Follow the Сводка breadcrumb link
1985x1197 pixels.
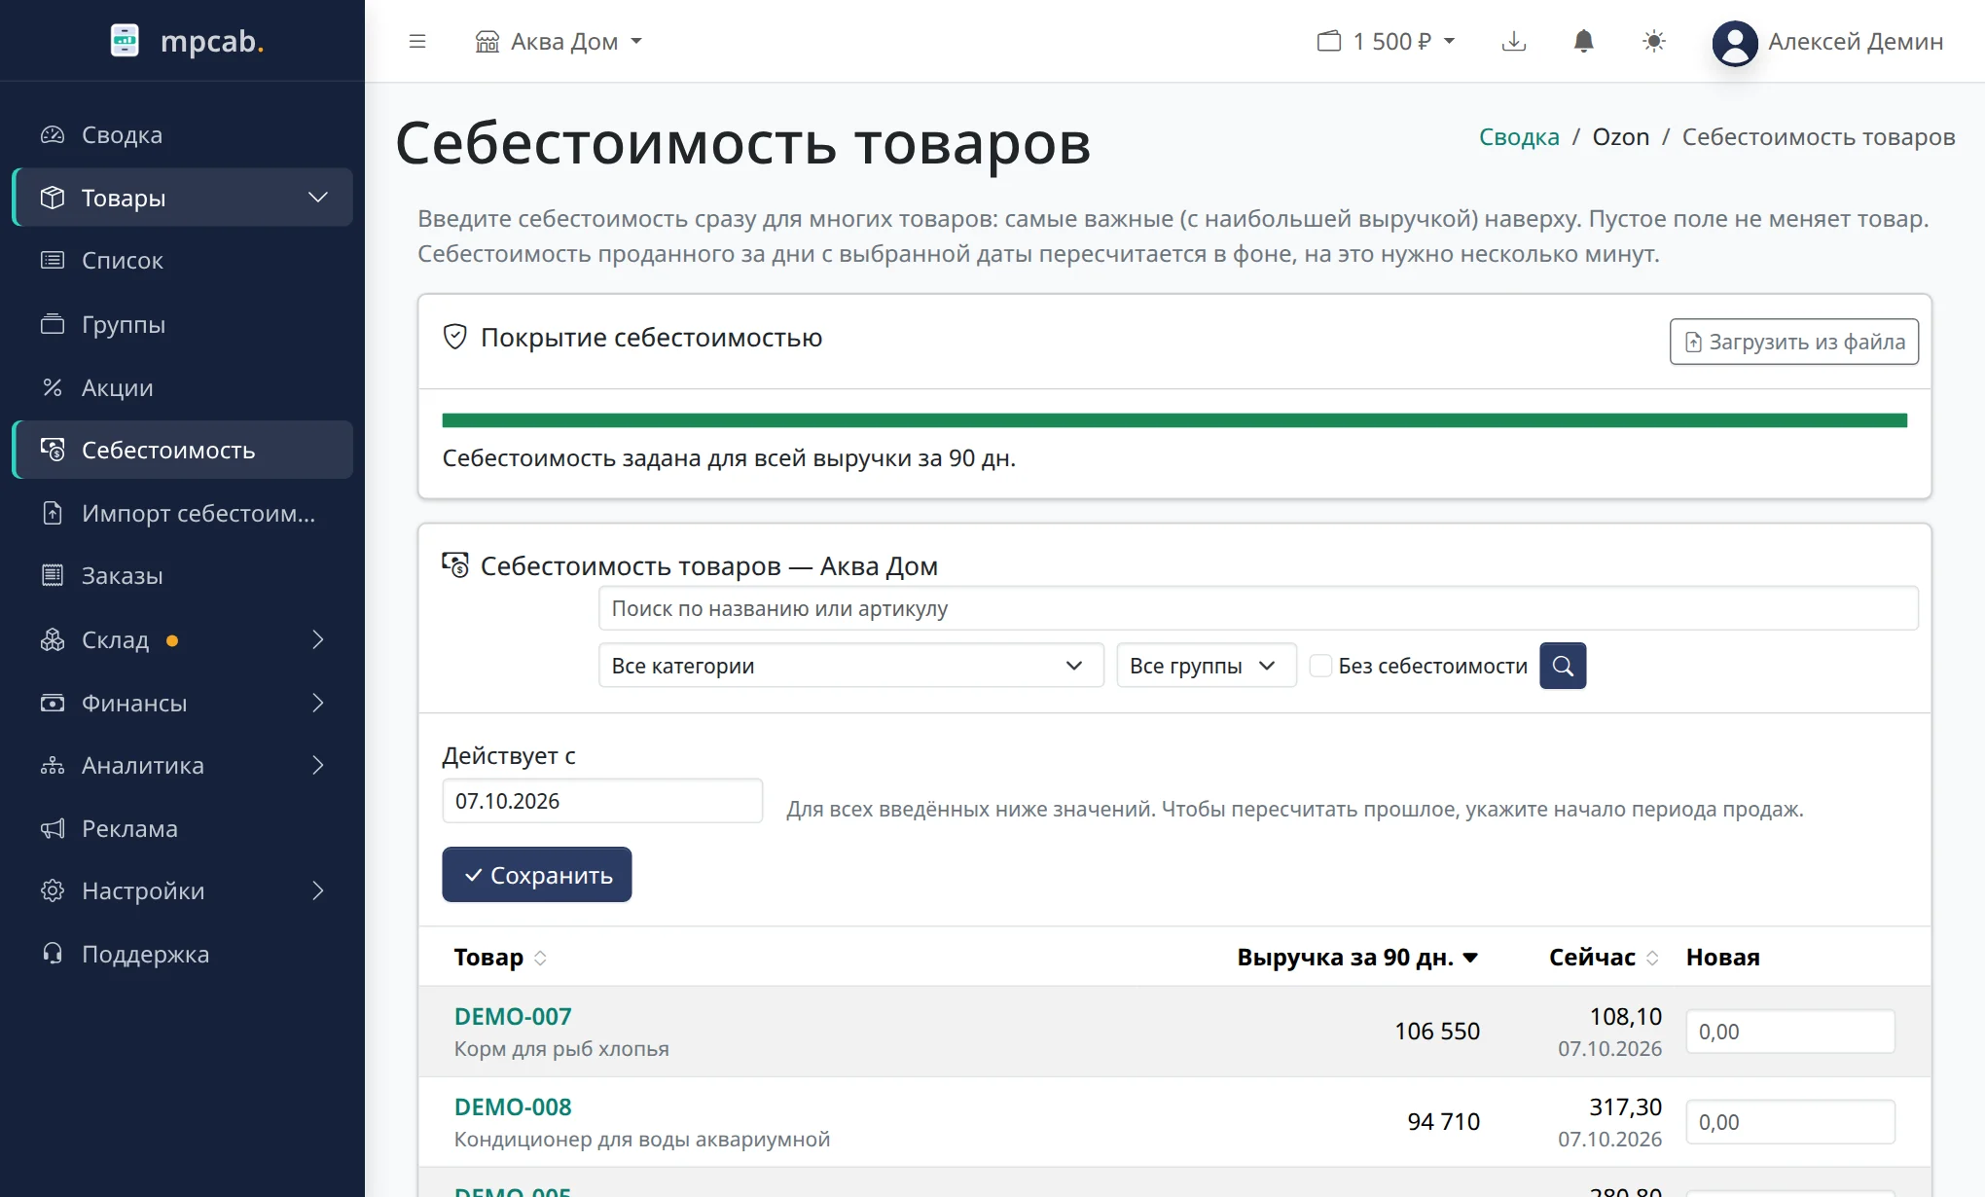pyautogui.click(x=1519, y=136)
